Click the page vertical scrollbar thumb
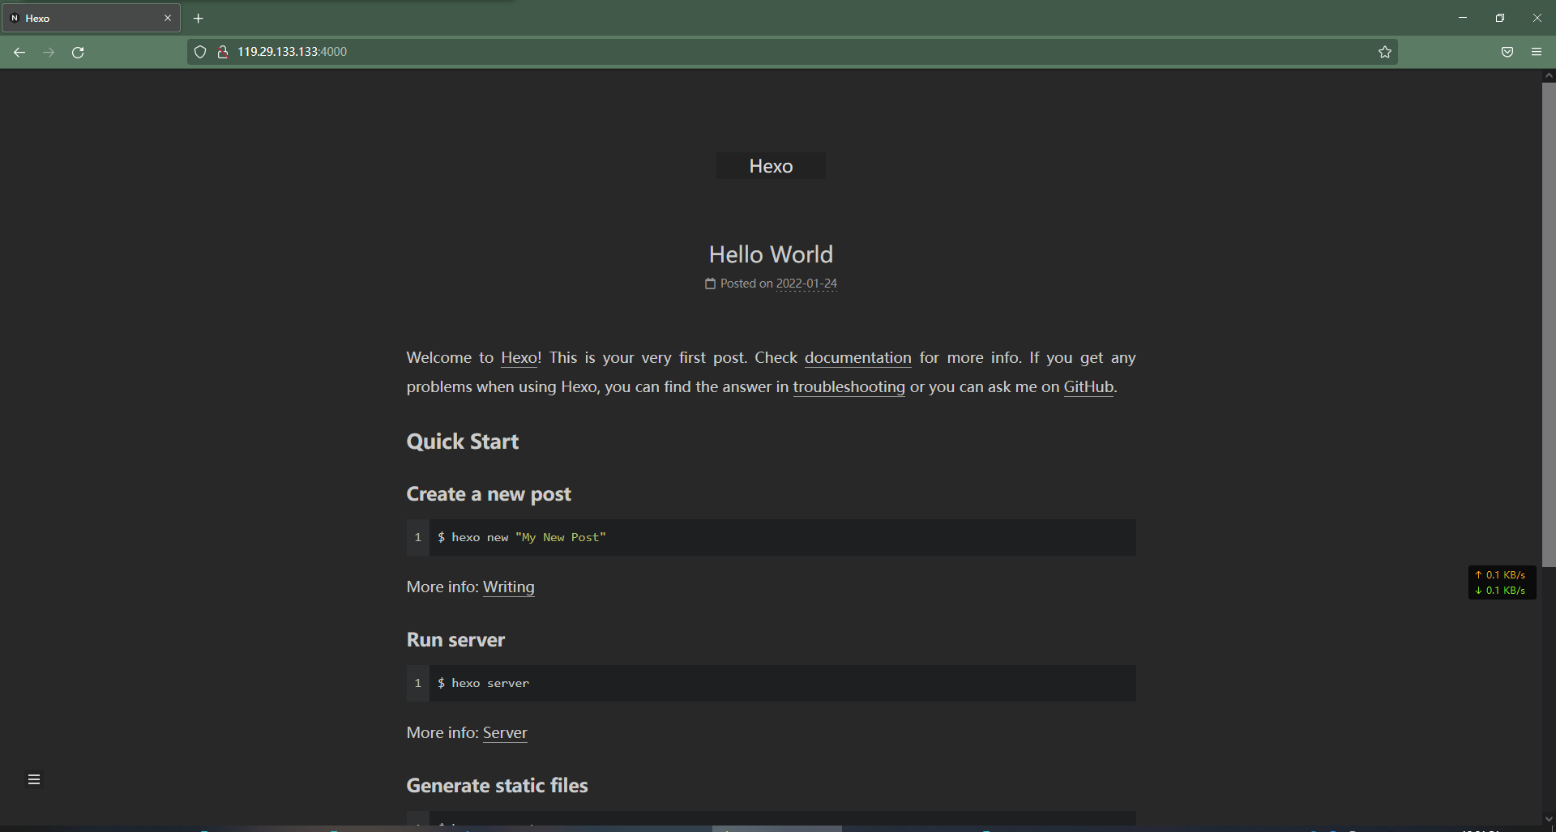The height and width of the screenshot is (832, 1556). click(x=1549, y=324)
